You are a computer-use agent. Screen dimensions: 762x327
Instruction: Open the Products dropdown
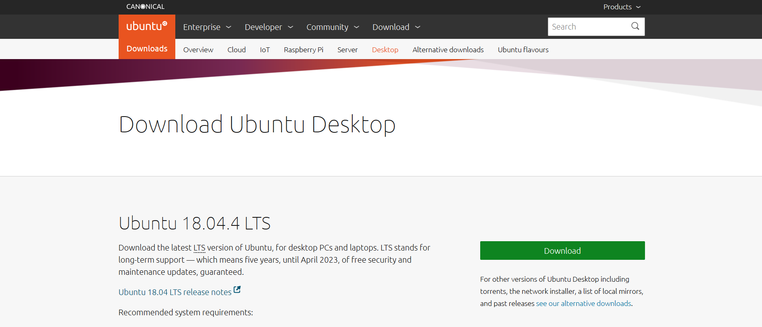pyautogui.click(x=622, y=7)
